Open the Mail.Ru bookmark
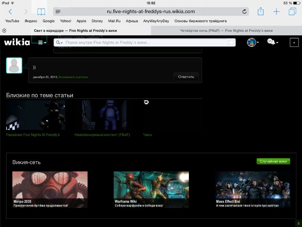The width and height of the screenshot is (302, 227). (114, 21)
